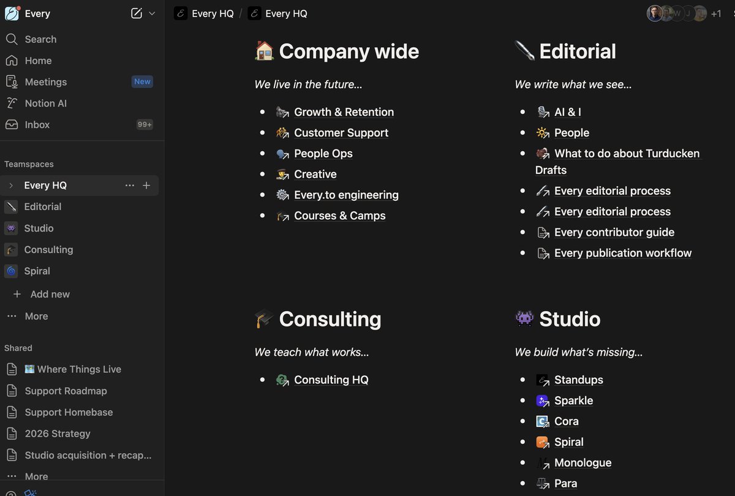Image resolution: width=735 pixels, height=496 pixels.
Task: Click the Cora app icon
Action: (x=543, y=422)
